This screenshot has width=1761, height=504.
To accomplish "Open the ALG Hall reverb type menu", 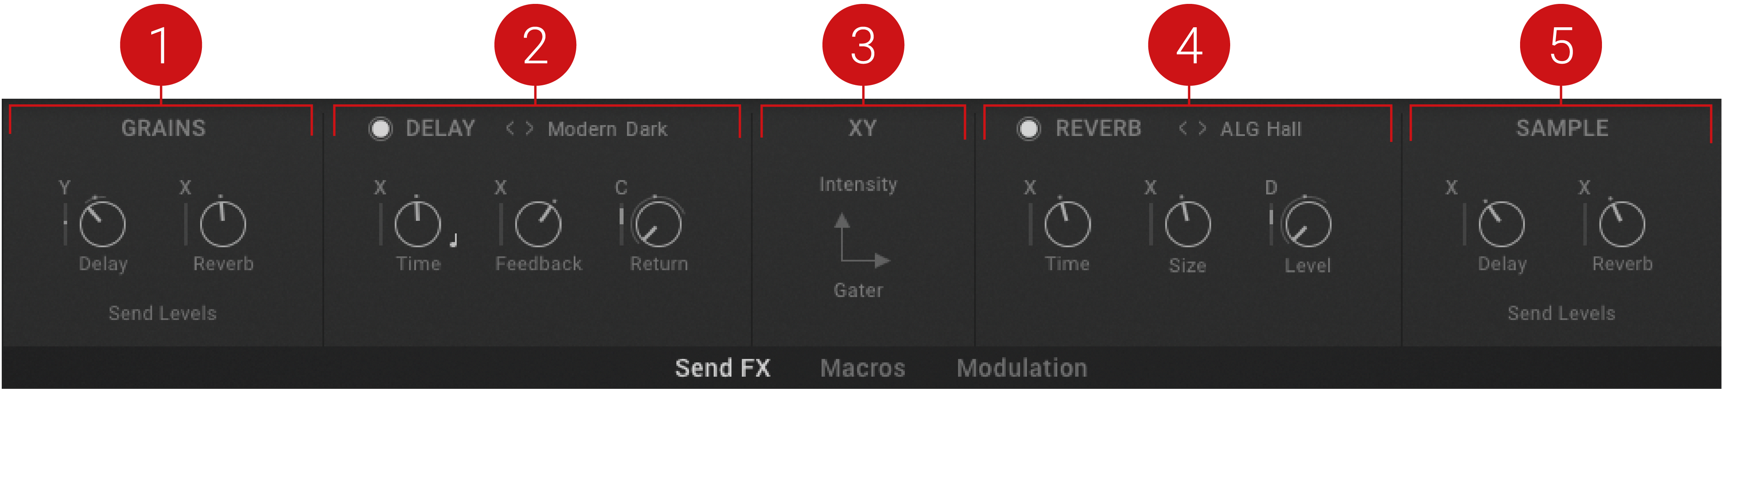I will pyautogui.click(x=1261, y=129).
